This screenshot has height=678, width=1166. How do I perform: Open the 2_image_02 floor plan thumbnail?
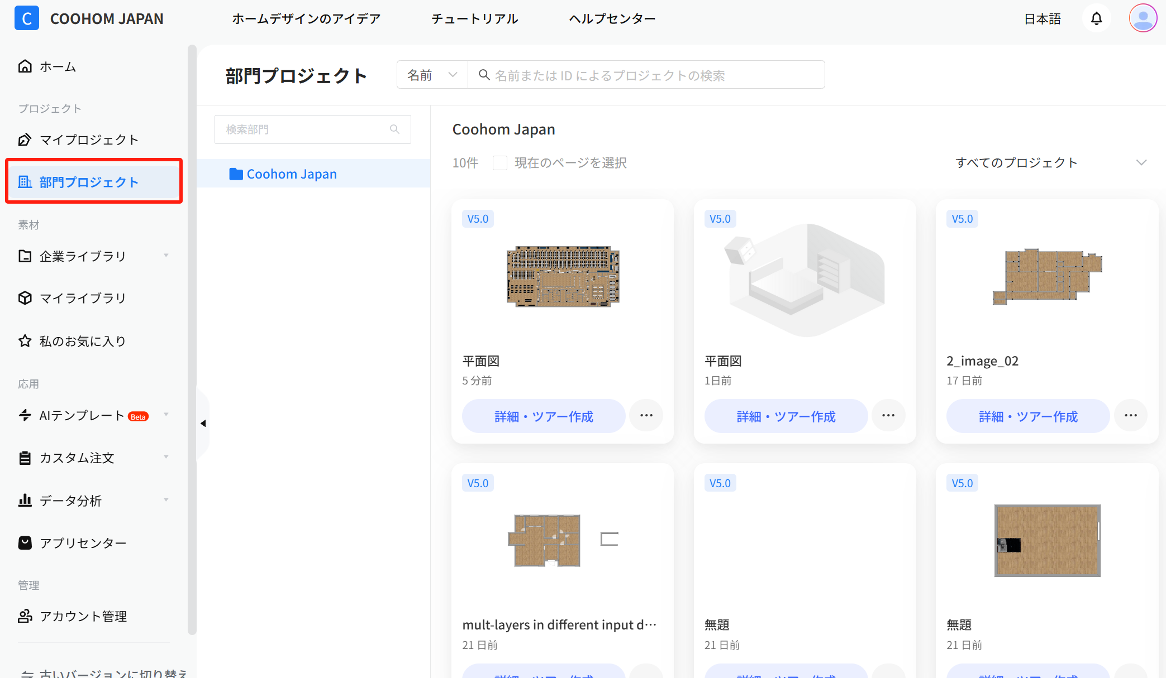(1047, 276)
